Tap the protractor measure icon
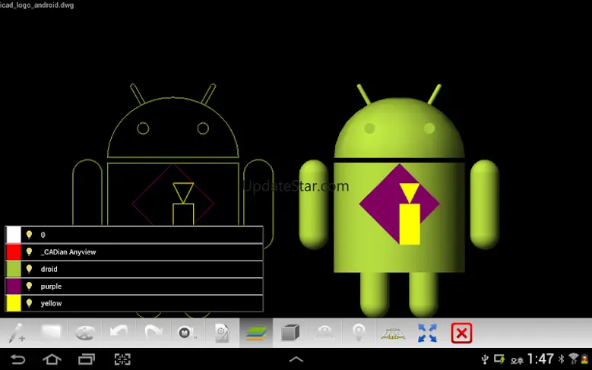This screenshot has width=592, height=370. (324, 333)
